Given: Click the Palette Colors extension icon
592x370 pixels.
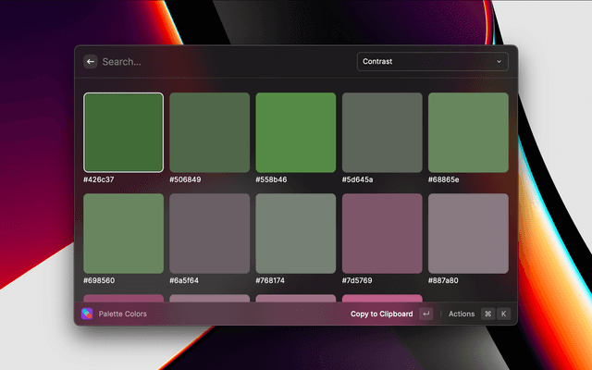Looking at the screenshot, I should coord(87,314).
